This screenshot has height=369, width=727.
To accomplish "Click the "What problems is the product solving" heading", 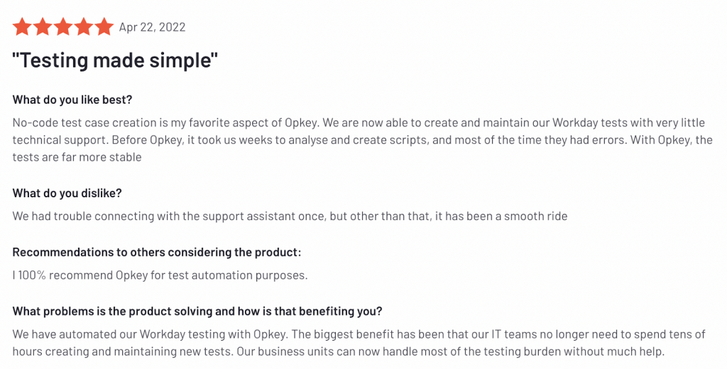I will [197, 311].
